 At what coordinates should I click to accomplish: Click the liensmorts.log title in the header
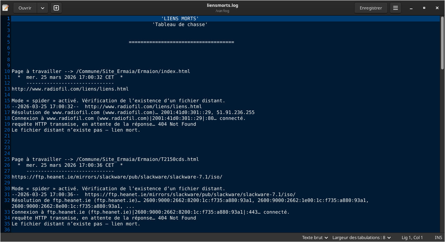click(x=222, y=5)
